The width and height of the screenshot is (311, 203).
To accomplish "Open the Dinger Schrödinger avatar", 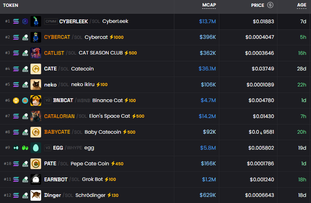I will (36, 195).
